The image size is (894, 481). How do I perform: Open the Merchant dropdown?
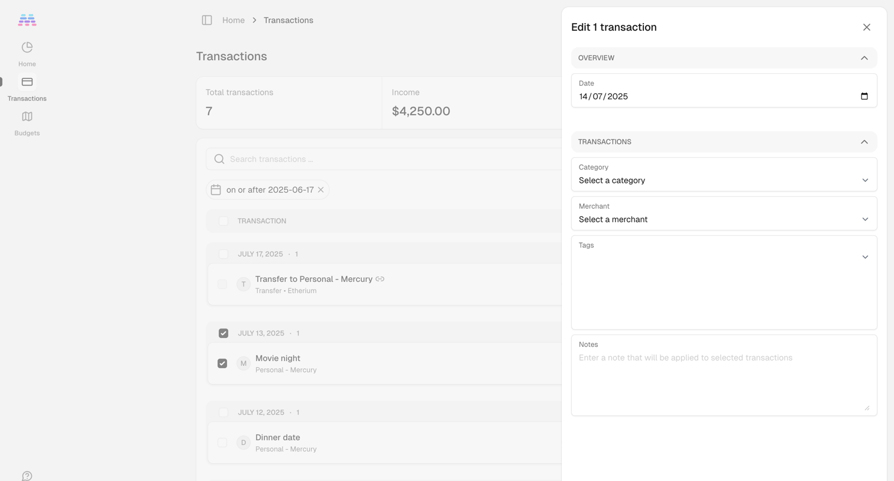click(x=724, y=213)
